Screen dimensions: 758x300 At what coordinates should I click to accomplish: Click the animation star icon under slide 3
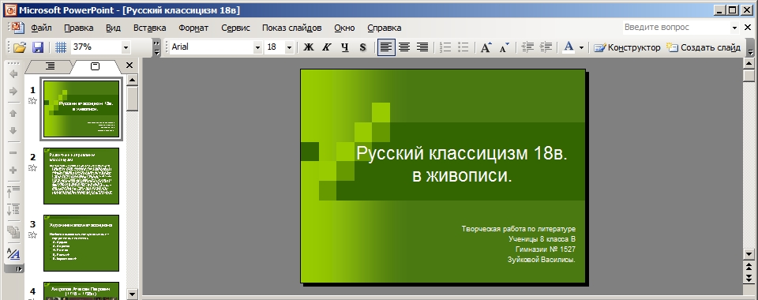pos(33,235)
